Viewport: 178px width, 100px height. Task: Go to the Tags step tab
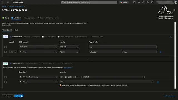(x=40, y=18)
